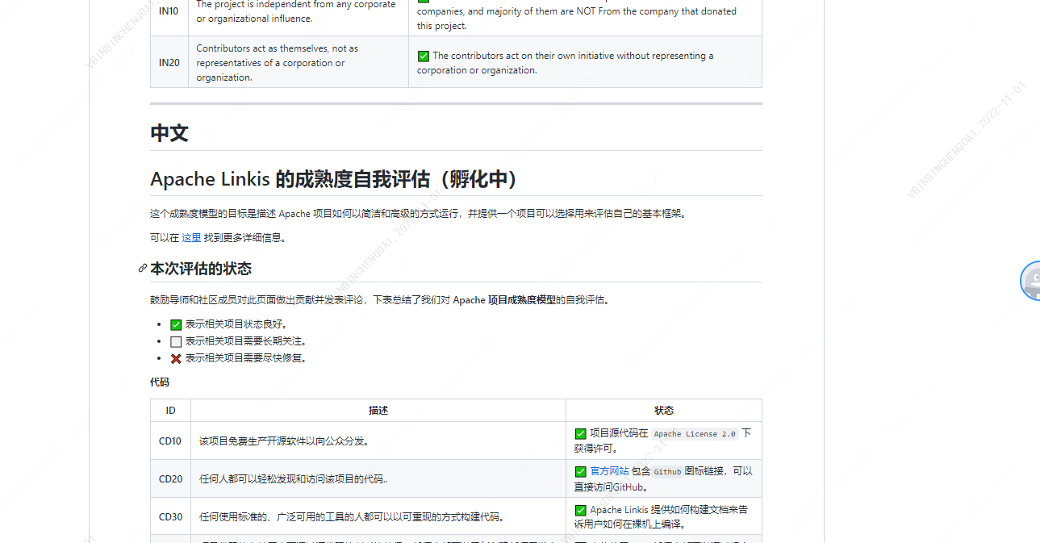This screenshot has width=1040, height=543.
Task: Click the Apache License 2.0 code label
Action: tap(695, 434)
